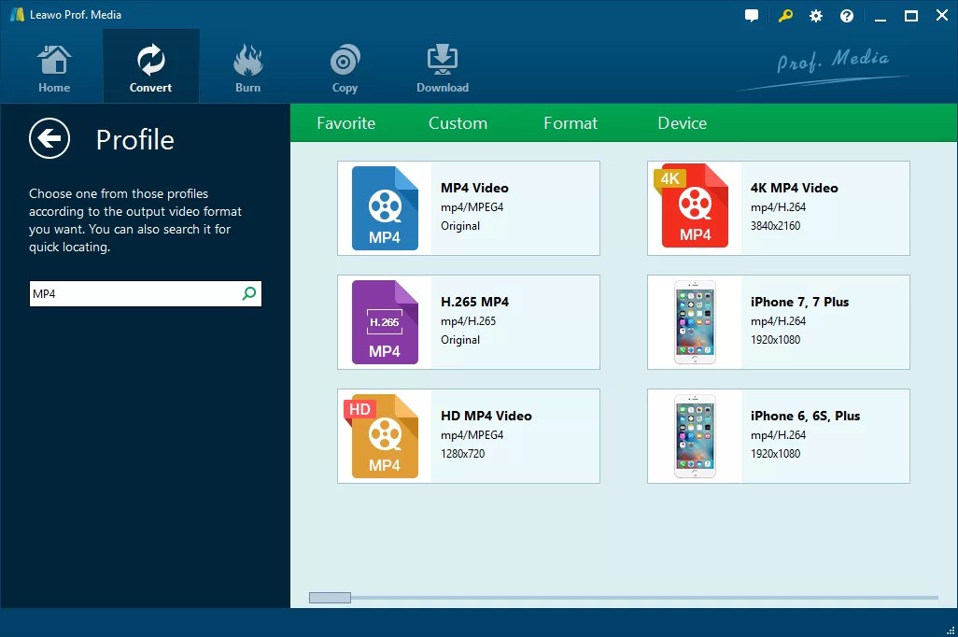Click the Profile heading

click(135, 139)
